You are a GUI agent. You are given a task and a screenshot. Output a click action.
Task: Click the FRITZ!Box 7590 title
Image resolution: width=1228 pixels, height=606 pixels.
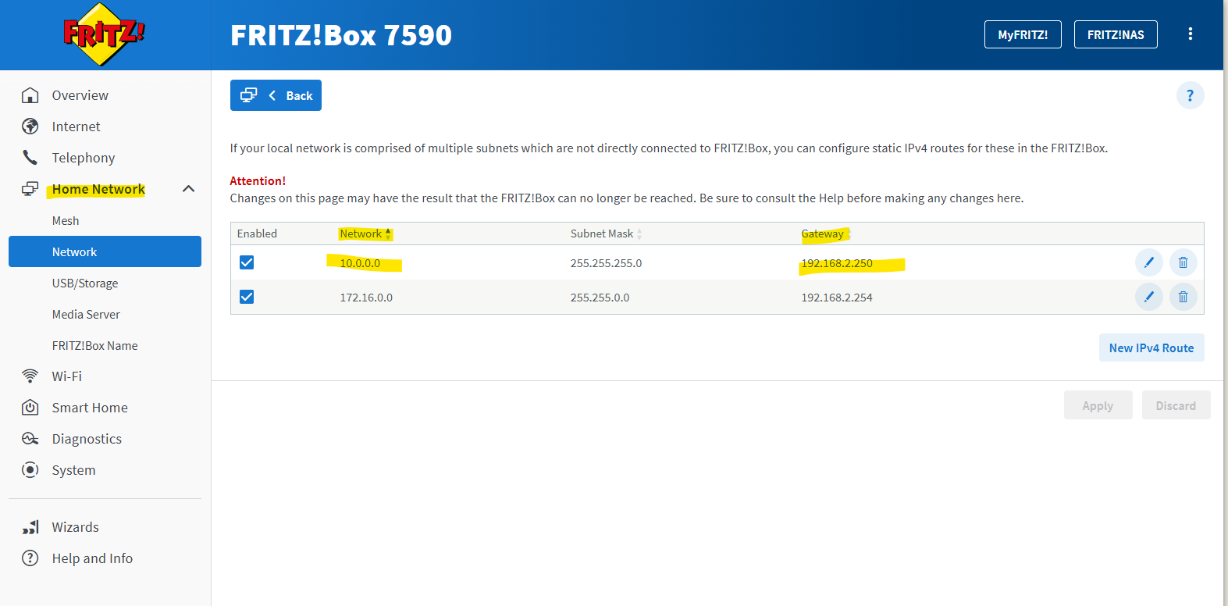[341, 35]
